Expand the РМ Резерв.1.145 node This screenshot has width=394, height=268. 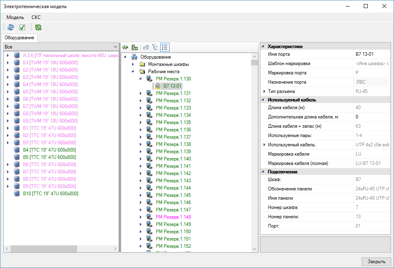[141, 195]
